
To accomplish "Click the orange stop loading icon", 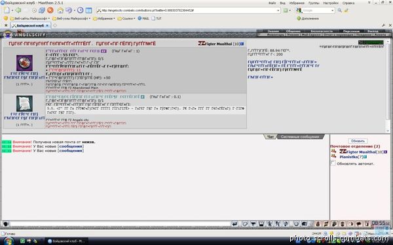I will point(50,10).
